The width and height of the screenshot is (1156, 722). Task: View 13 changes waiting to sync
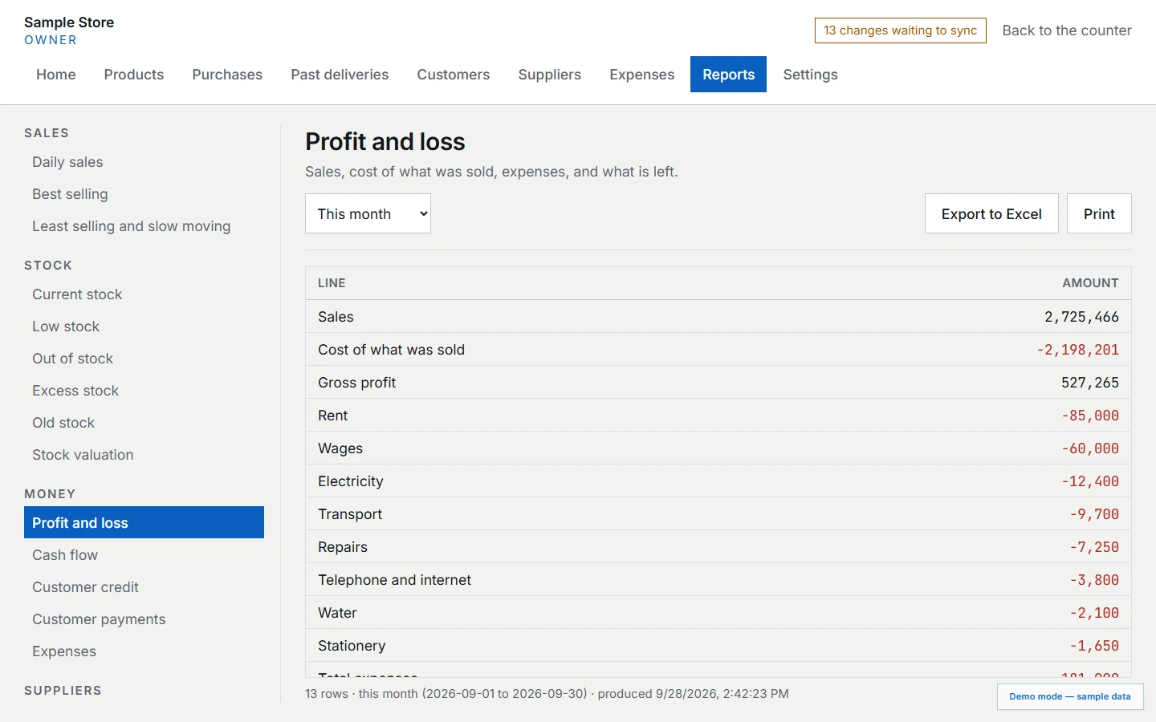[901, 30]
